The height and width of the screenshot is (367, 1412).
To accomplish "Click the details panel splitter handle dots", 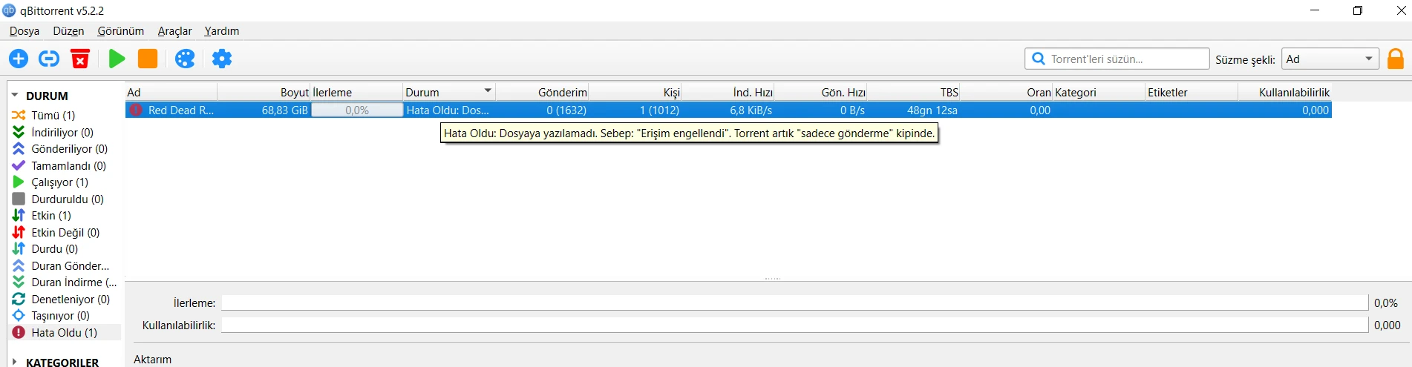I will (772, 279).
